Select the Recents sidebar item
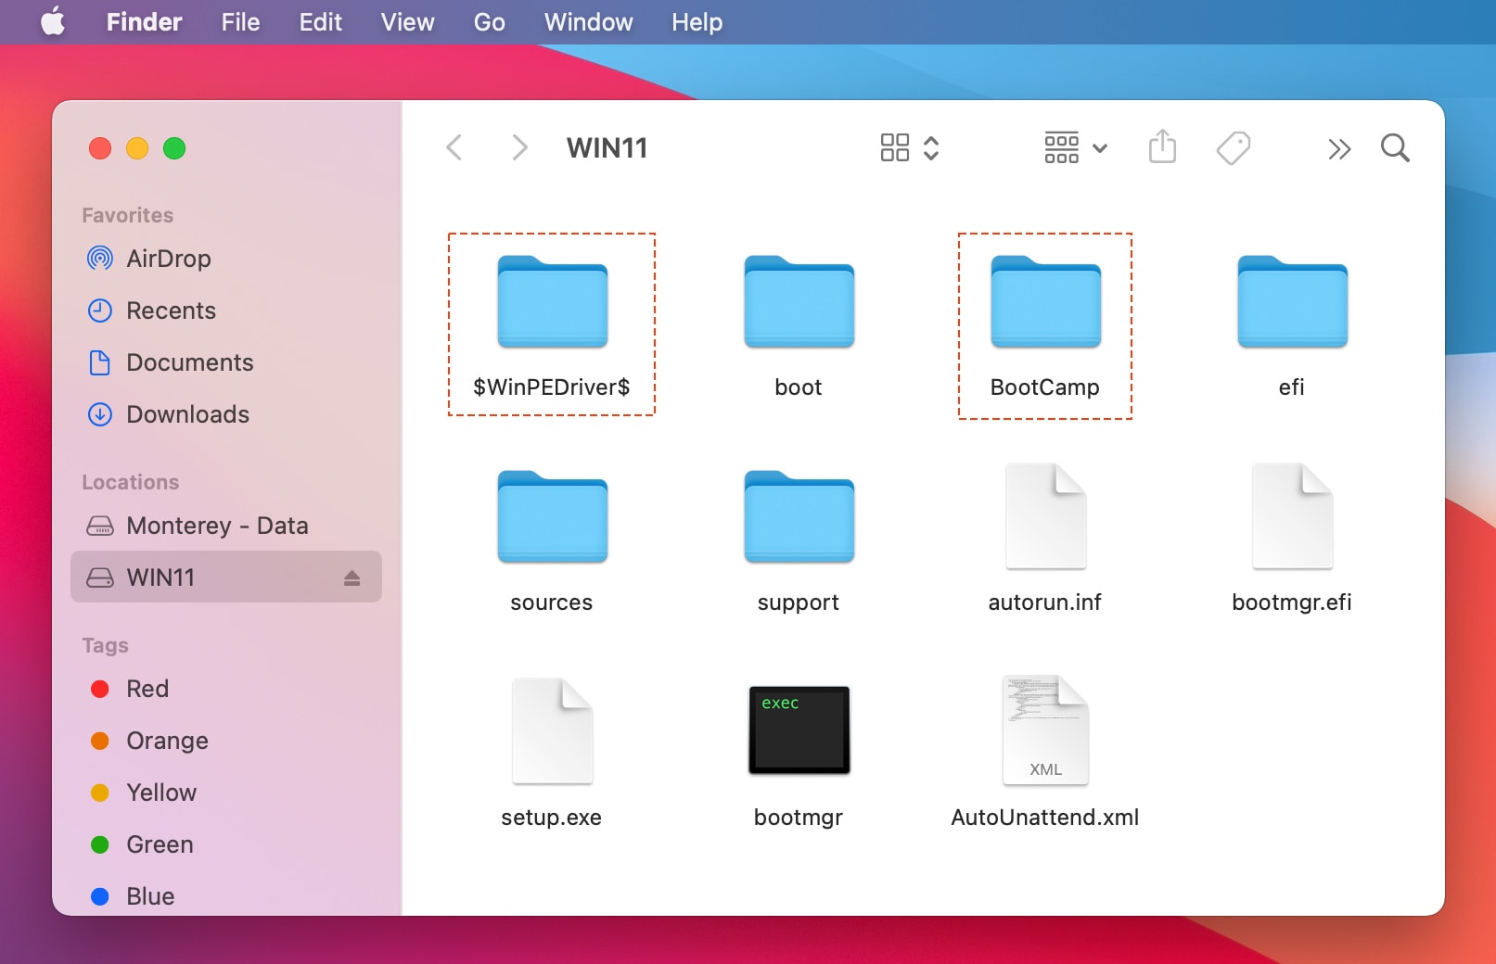This screenshot has width=1496, height=964. click(172, 311)
